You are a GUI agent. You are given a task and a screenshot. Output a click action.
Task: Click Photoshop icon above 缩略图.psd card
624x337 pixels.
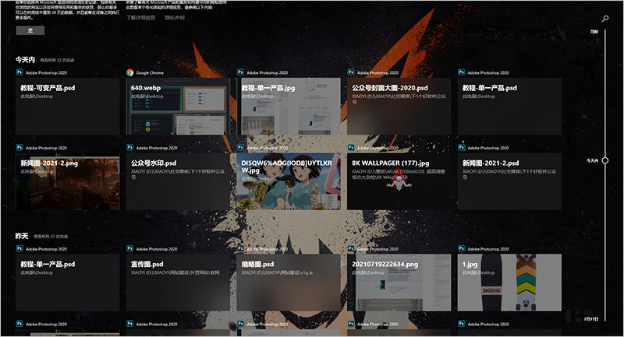pos(240,248)
